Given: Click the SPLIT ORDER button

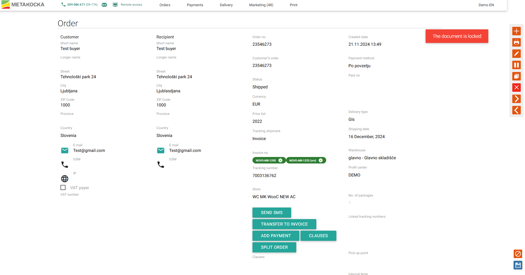Looking at the screenshot, I should pyautogui.click(x=274, y=247).
